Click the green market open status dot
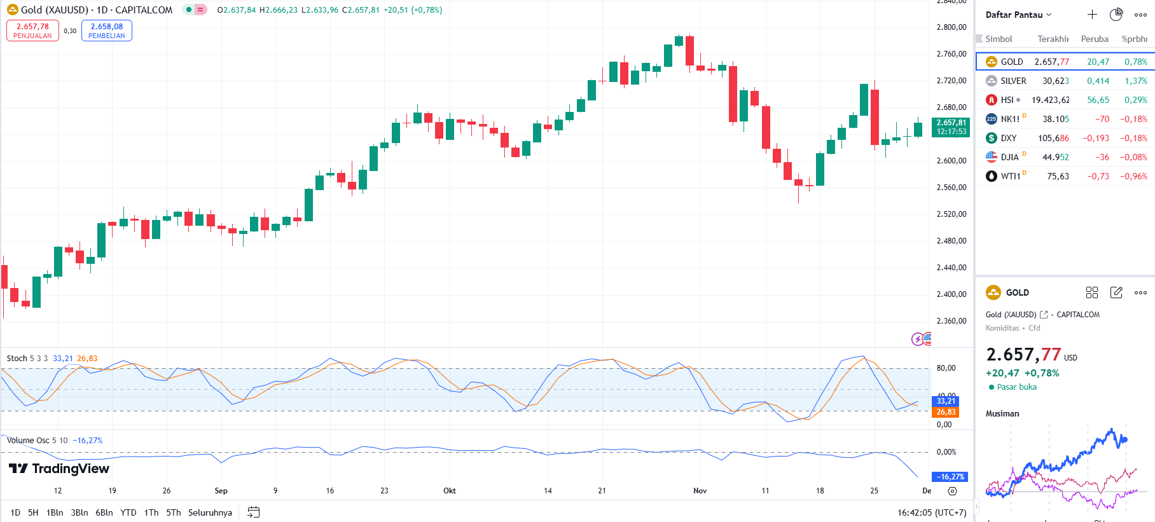1155x522 pixels. (x=188, y=10)
